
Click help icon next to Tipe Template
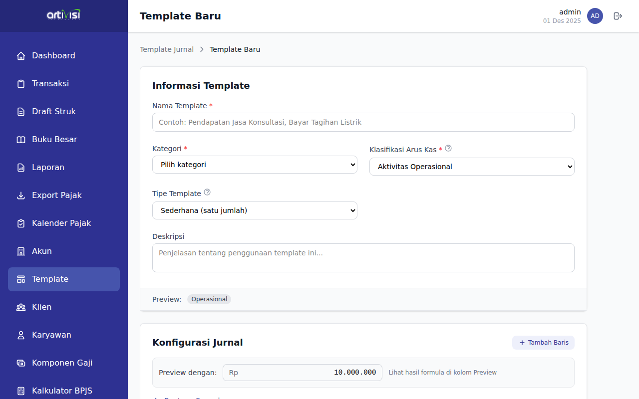click(x=207, y=192)
